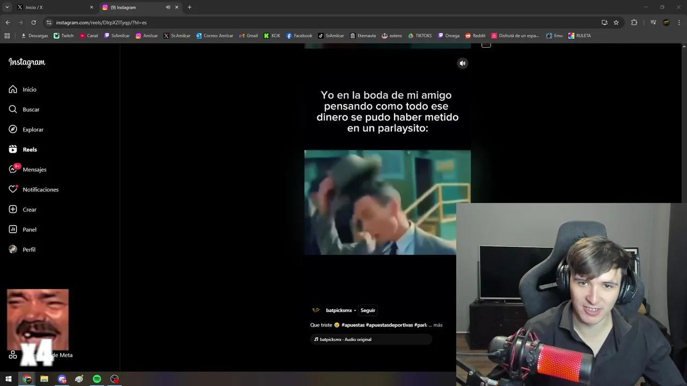Viewport: 687px width, 386px height.
Task: Open the Chrome profile avatar
Action: (x=666, y=23)
